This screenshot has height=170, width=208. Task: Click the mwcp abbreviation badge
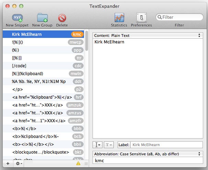tap(76, 42)
